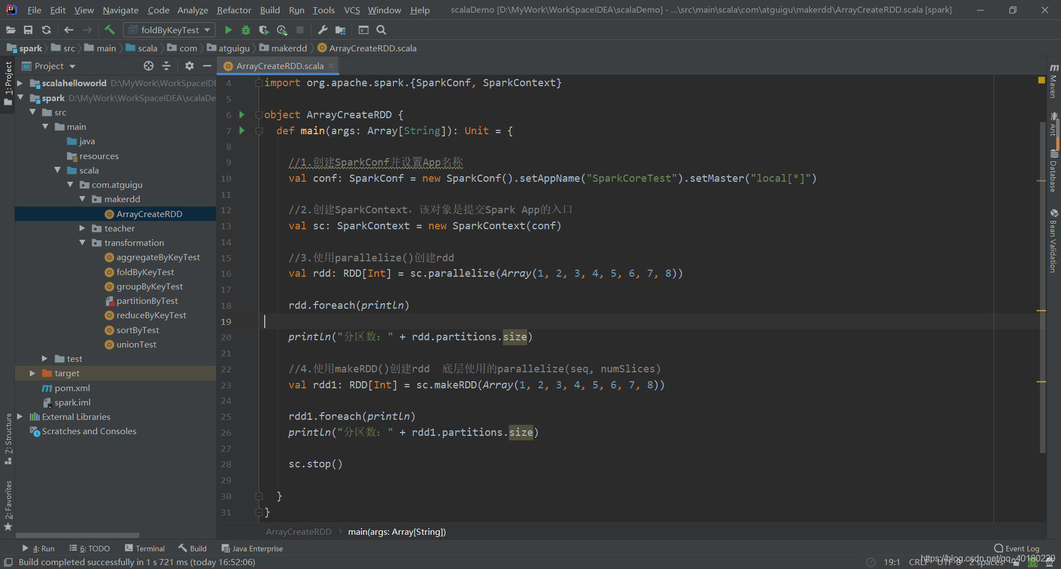The width and height of the screenshot is (1061, 569).
Task: Open the Build tool window
Action: tap(192, 549)
